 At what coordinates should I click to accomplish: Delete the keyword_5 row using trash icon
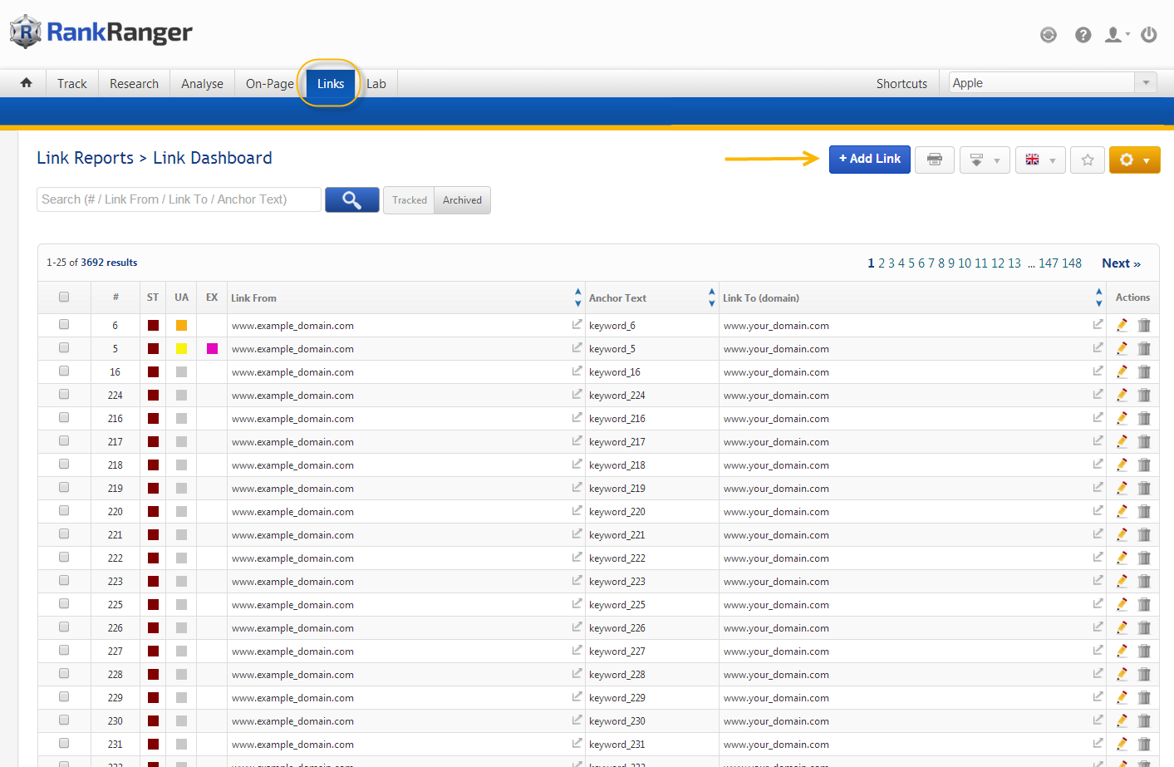[x=1144, y=349]
